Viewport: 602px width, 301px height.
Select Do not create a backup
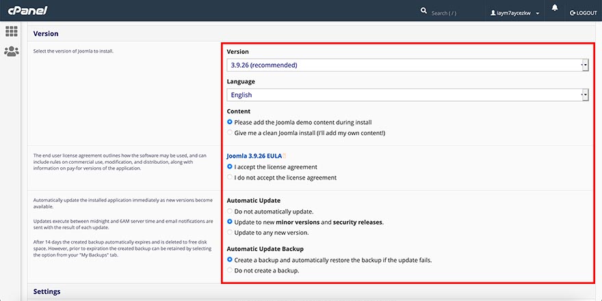(x=230, y=270)
